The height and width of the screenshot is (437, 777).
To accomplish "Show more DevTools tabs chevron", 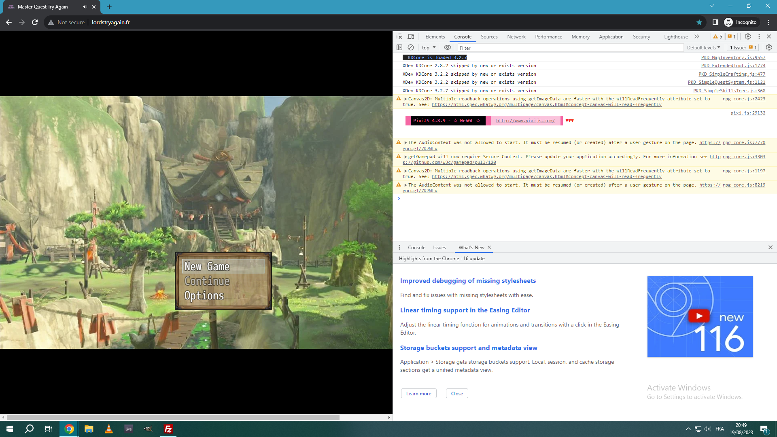I will point(697,36).
